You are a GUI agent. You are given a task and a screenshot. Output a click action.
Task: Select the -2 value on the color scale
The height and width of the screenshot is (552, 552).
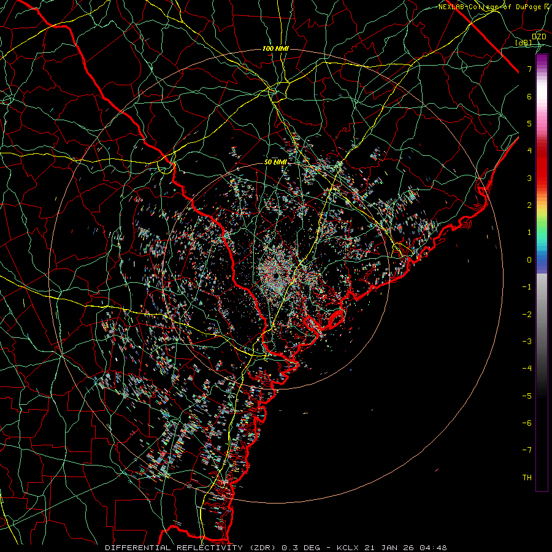pos(527,315)
